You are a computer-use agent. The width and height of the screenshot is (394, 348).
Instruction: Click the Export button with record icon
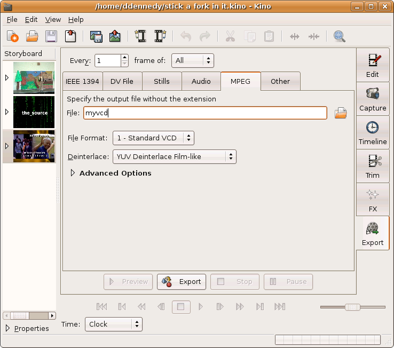(182, 282)
